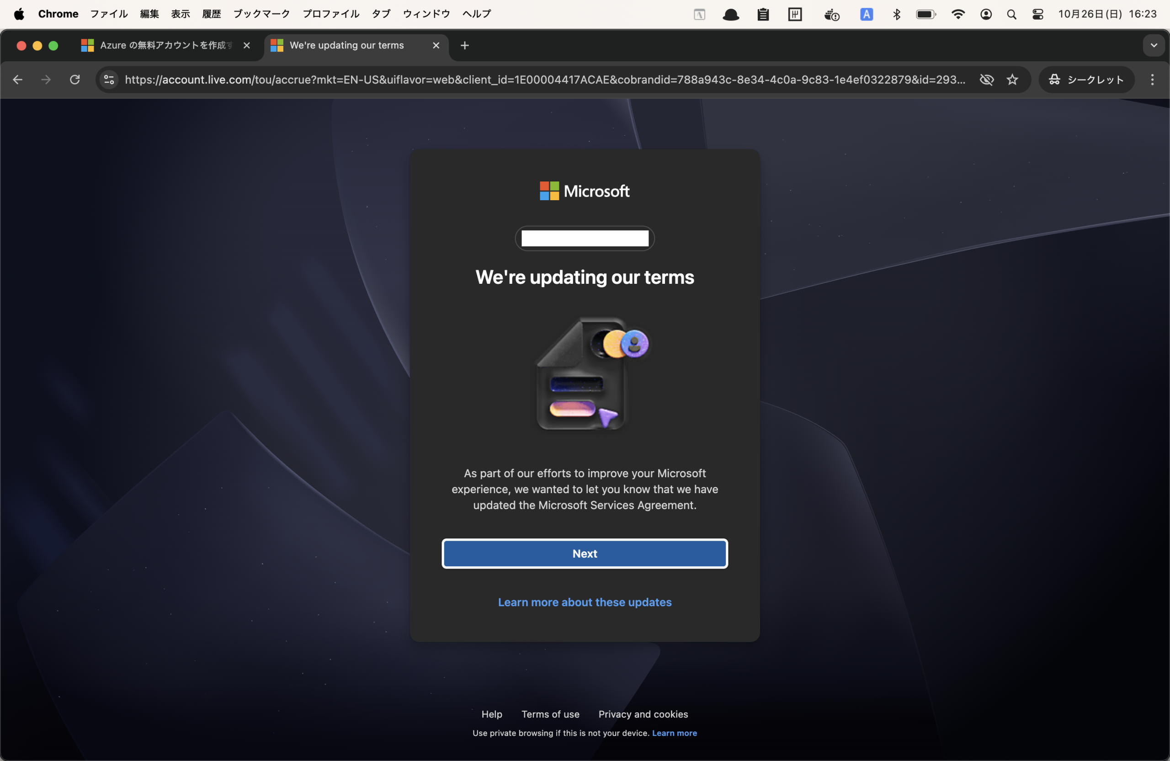The width and height of the screenshot is (1170, 761).
Task: Click the address bar URL field
Action: pyautogui.click(x=545, y=80)
